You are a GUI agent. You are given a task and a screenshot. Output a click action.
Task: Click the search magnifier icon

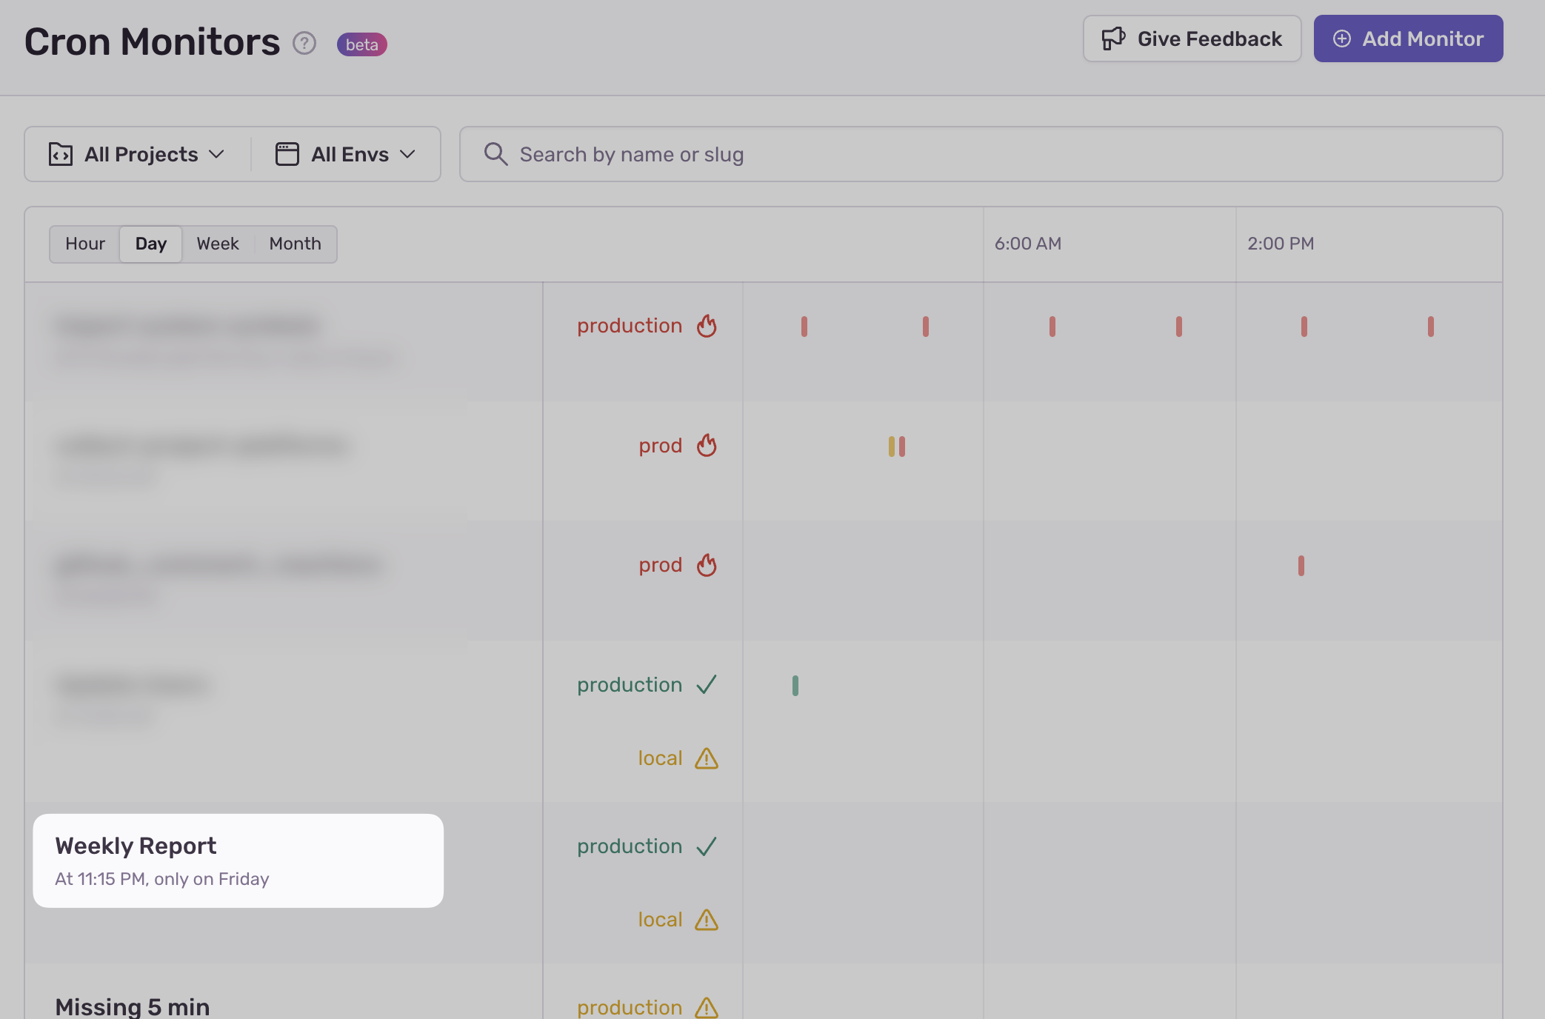(x=495, y=154)
